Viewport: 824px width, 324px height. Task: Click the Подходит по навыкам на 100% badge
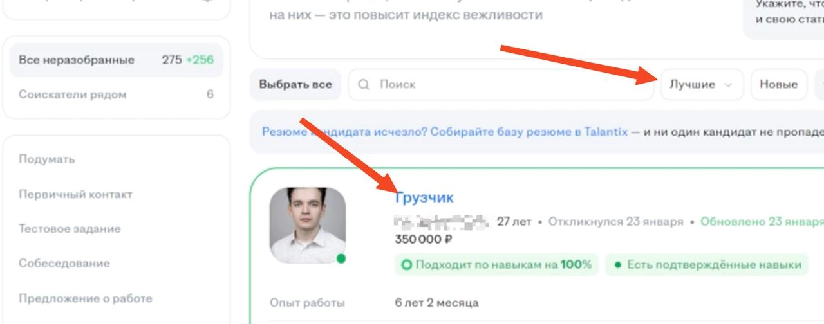[x=496, y=264]
